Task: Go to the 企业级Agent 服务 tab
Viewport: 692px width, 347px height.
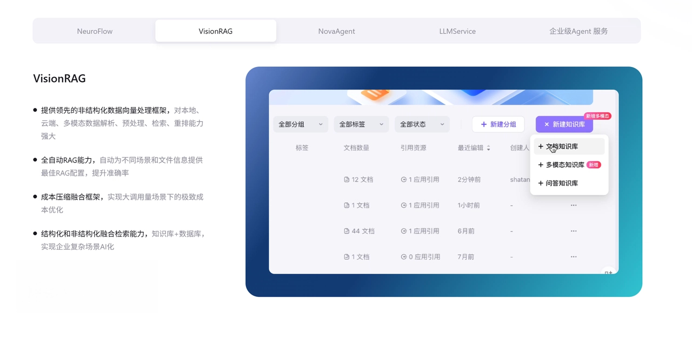Action: (x=578, y=31)
